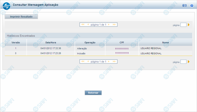Open the CPF link in the Inclusão row
The height and width of the screenshot is (112, 197).
click(122, 53)
